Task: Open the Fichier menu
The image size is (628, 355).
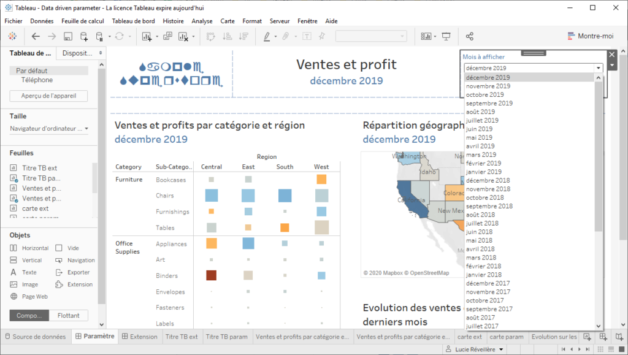Action: [x=13, y=21]
